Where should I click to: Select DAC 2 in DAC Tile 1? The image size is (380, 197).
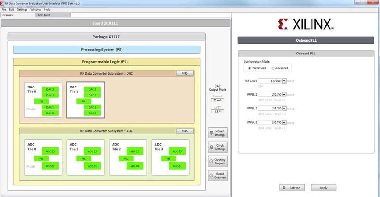coord(93,95)
